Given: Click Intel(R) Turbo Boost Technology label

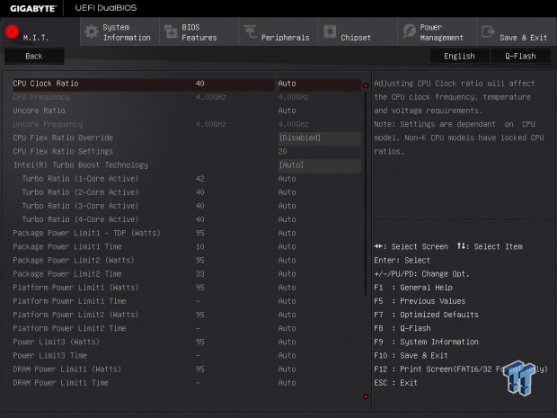Looking at the screenshot, I should point(81,165).
